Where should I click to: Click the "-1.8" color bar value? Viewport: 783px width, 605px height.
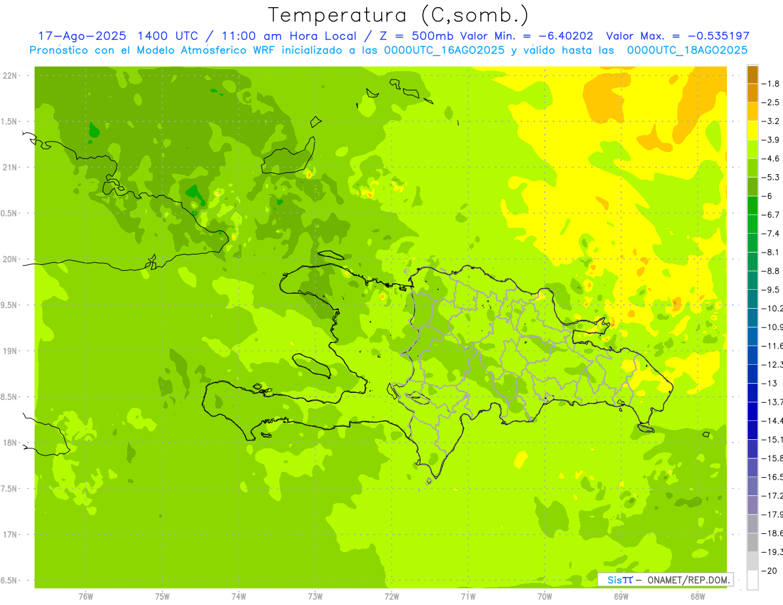[x=771, y=84]
